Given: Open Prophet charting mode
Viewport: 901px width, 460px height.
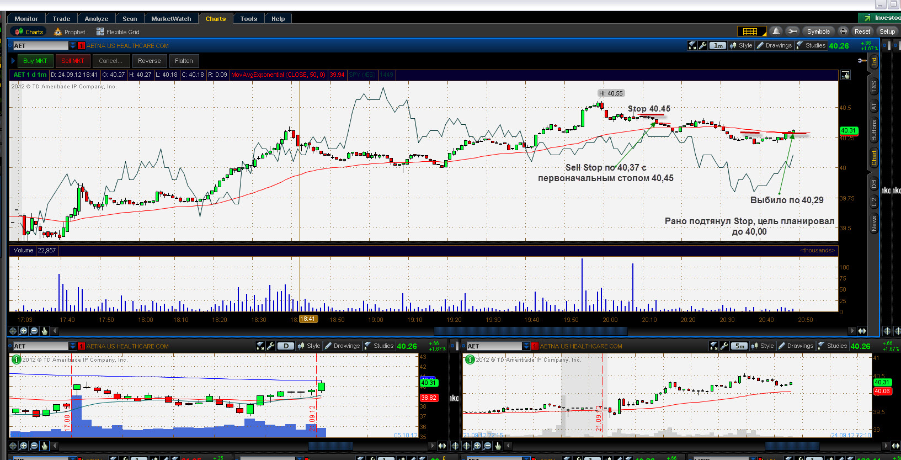Looking at the screenshot, I should pyautogui.click(x=70, y=32).
